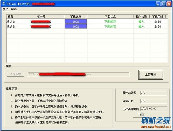Click the 注意事项 group title
Image resolution: width=173 pixels, height=131 pixels.
(x=11, y=89)
